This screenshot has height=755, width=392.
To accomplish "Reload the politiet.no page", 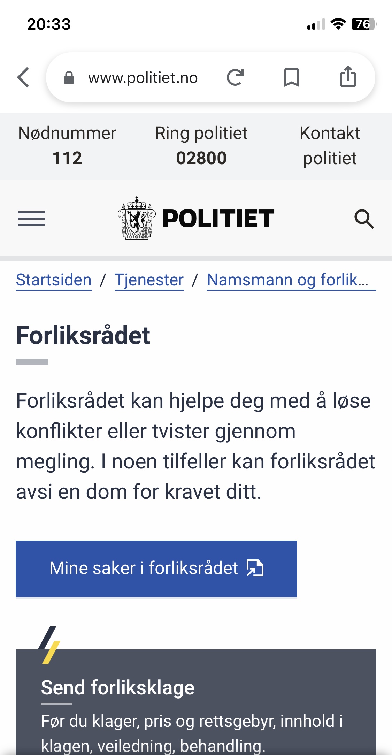I will tap(235, 77).
